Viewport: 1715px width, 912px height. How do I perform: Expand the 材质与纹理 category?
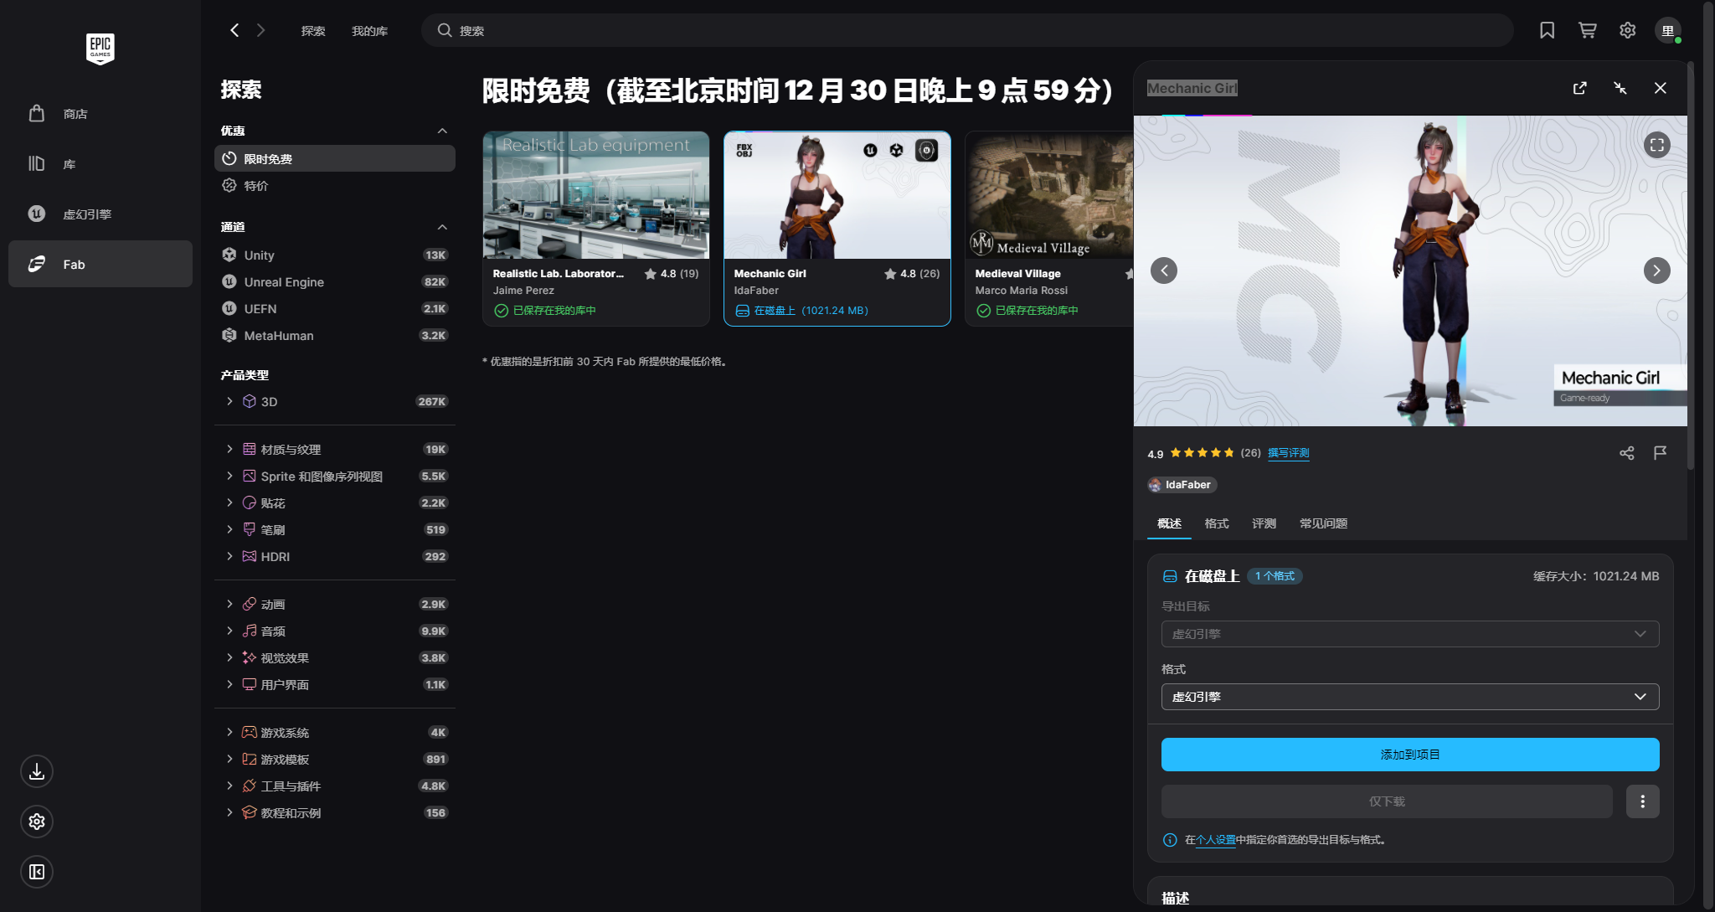click(229, 450)
